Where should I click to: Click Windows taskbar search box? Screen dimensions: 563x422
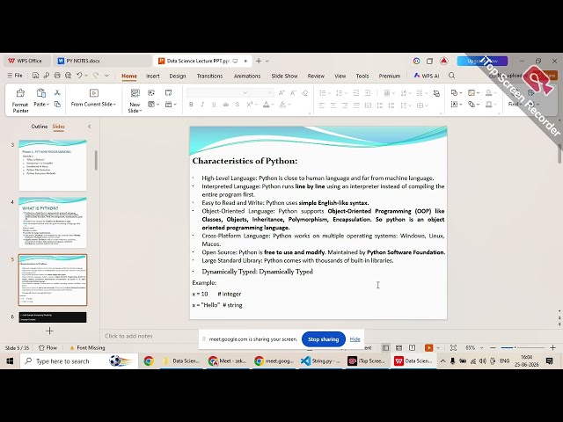78,361
